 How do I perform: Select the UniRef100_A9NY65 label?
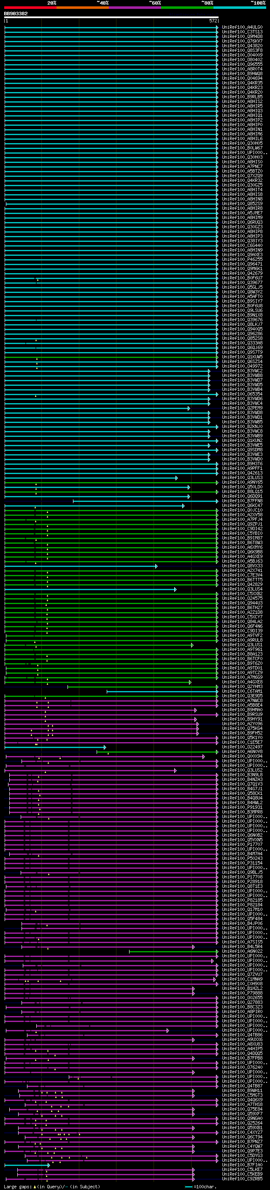[x=242, y=482]
